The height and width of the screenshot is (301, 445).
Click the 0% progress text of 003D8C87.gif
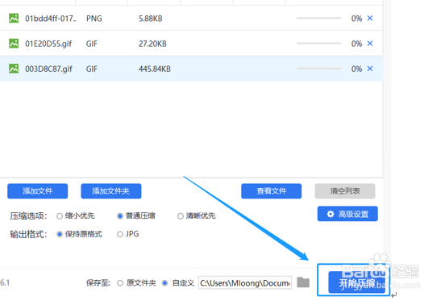[x=356, y=69]
